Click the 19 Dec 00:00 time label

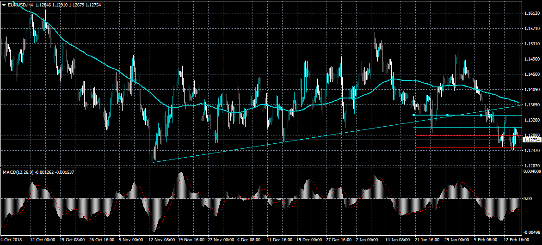click(x=309, y=239)
